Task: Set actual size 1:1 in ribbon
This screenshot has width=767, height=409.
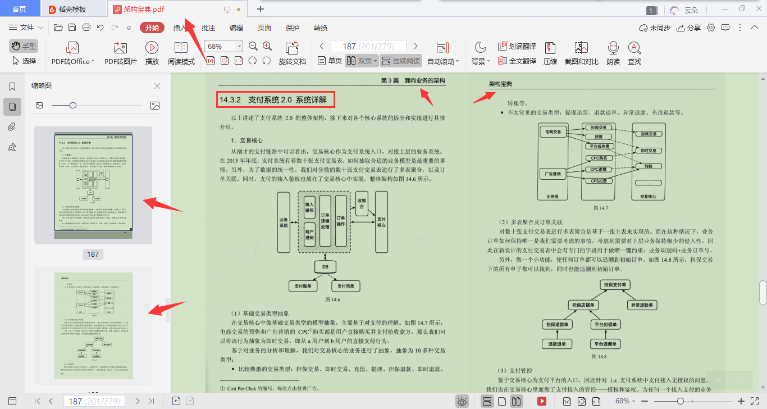Action: 211,61
